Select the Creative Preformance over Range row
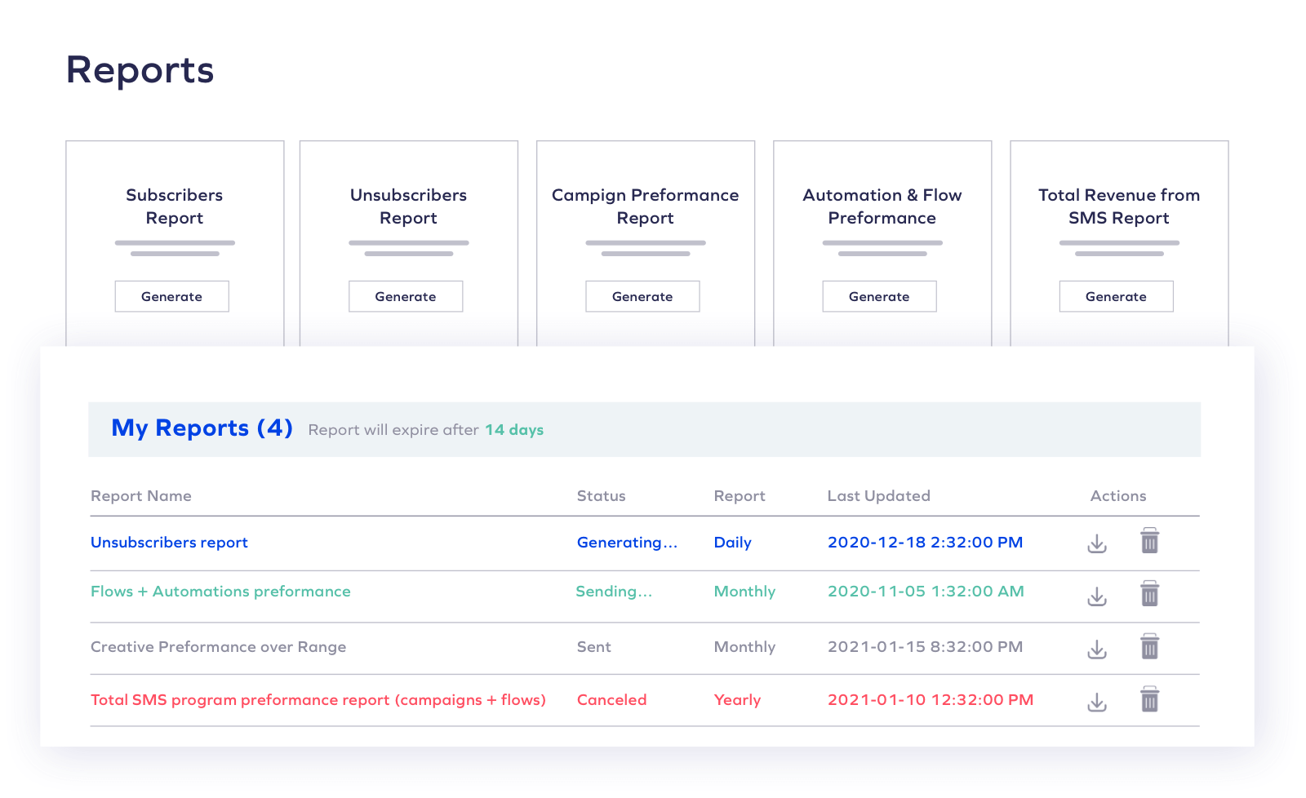The height and width of the screenshot is (798, 1306). (x=218, y=647)
